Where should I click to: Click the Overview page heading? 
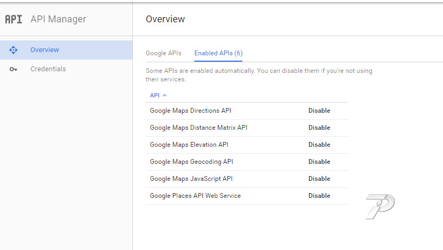(165, 19)
